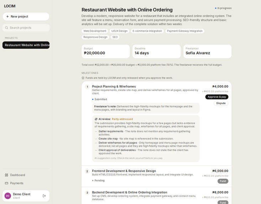This screenshot has width=261, height=204.
Task: Click the Budget ₱20,000.00 card
Action: click(106, 51)
